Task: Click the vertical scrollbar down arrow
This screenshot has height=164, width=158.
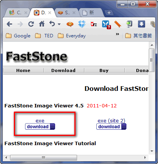Action: (152, 151)
